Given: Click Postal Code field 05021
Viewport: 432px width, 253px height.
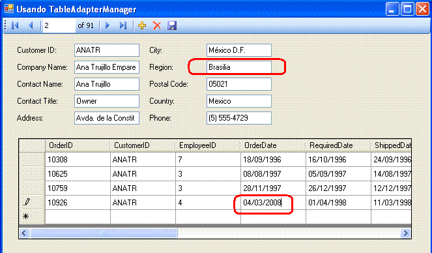Looking at the screenshot, I should pos(239,84).
